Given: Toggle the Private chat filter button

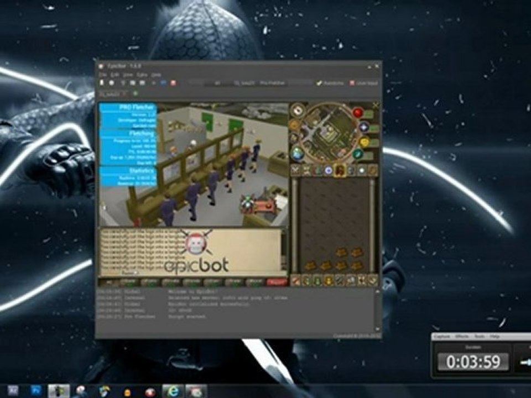Looking at the screenshot, I should click(x=171, y=282).
